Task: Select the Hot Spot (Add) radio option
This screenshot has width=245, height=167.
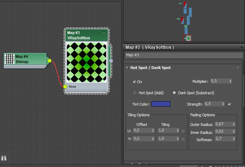Action: pos(135,93)
